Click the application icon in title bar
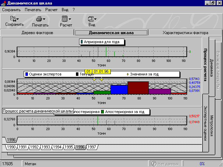 click(x=3, y=3)
